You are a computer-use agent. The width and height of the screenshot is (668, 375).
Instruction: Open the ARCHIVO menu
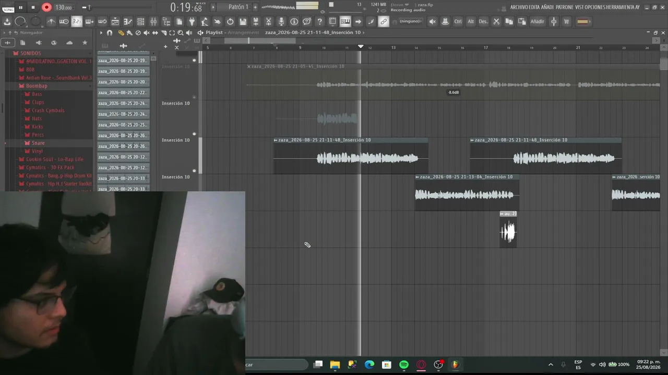coord(519,7)
